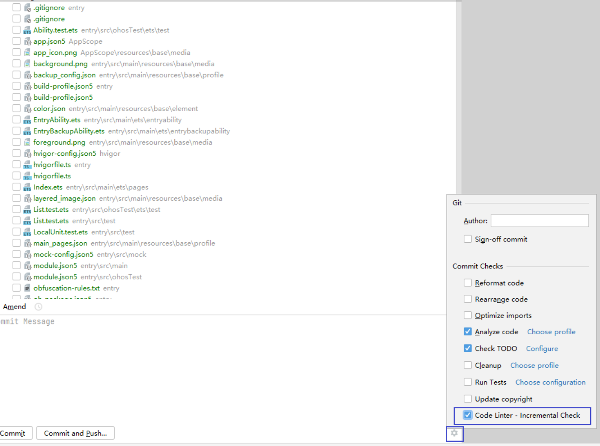The image size is (600, 446).
Task: Select 'layered_image.json' file name
Action: pyautogui.click(x=65, y=198)
